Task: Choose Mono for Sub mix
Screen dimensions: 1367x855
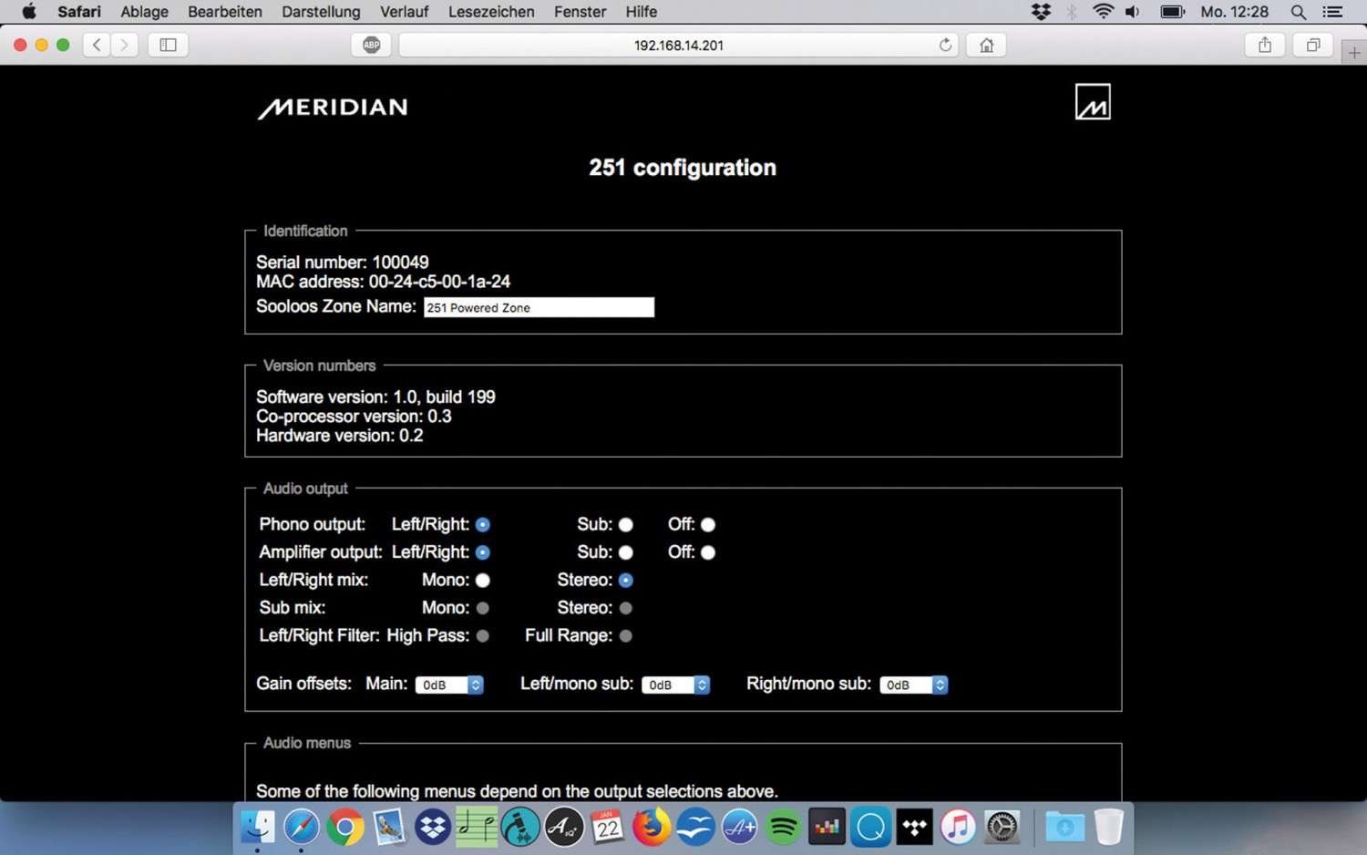Action: click(x=483, y=608)
